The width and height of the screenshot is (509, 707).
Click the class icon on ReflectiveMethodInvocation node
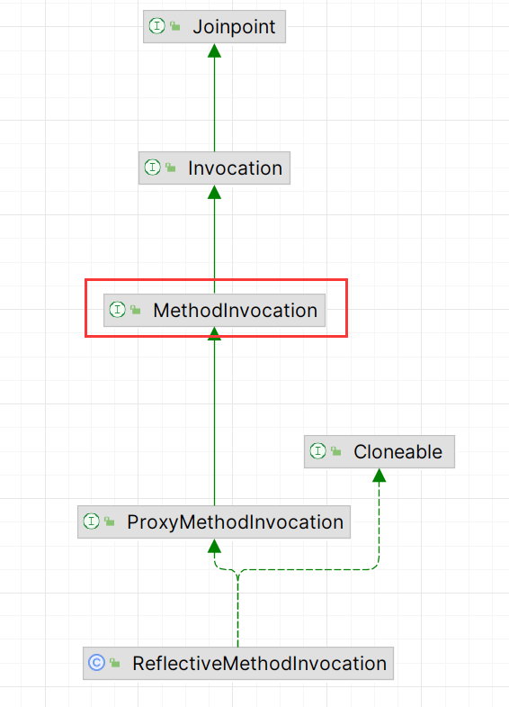(97, 663)
